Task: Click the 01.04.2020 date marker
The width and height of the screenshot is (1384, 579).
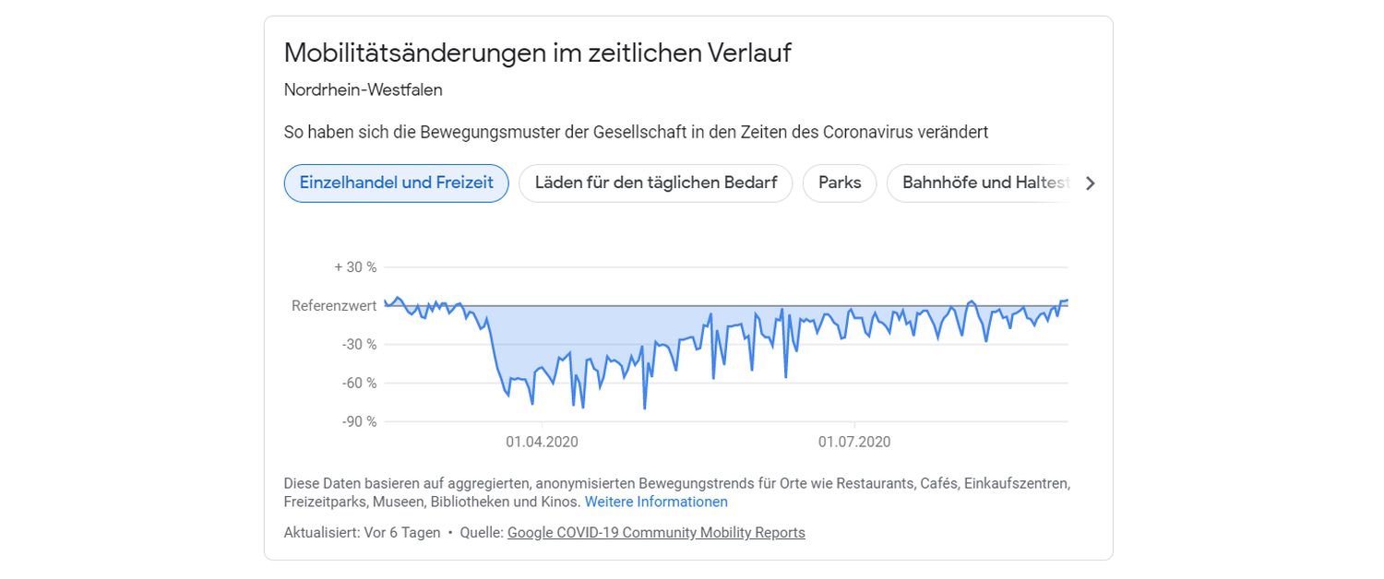Action: click(542, 442)
